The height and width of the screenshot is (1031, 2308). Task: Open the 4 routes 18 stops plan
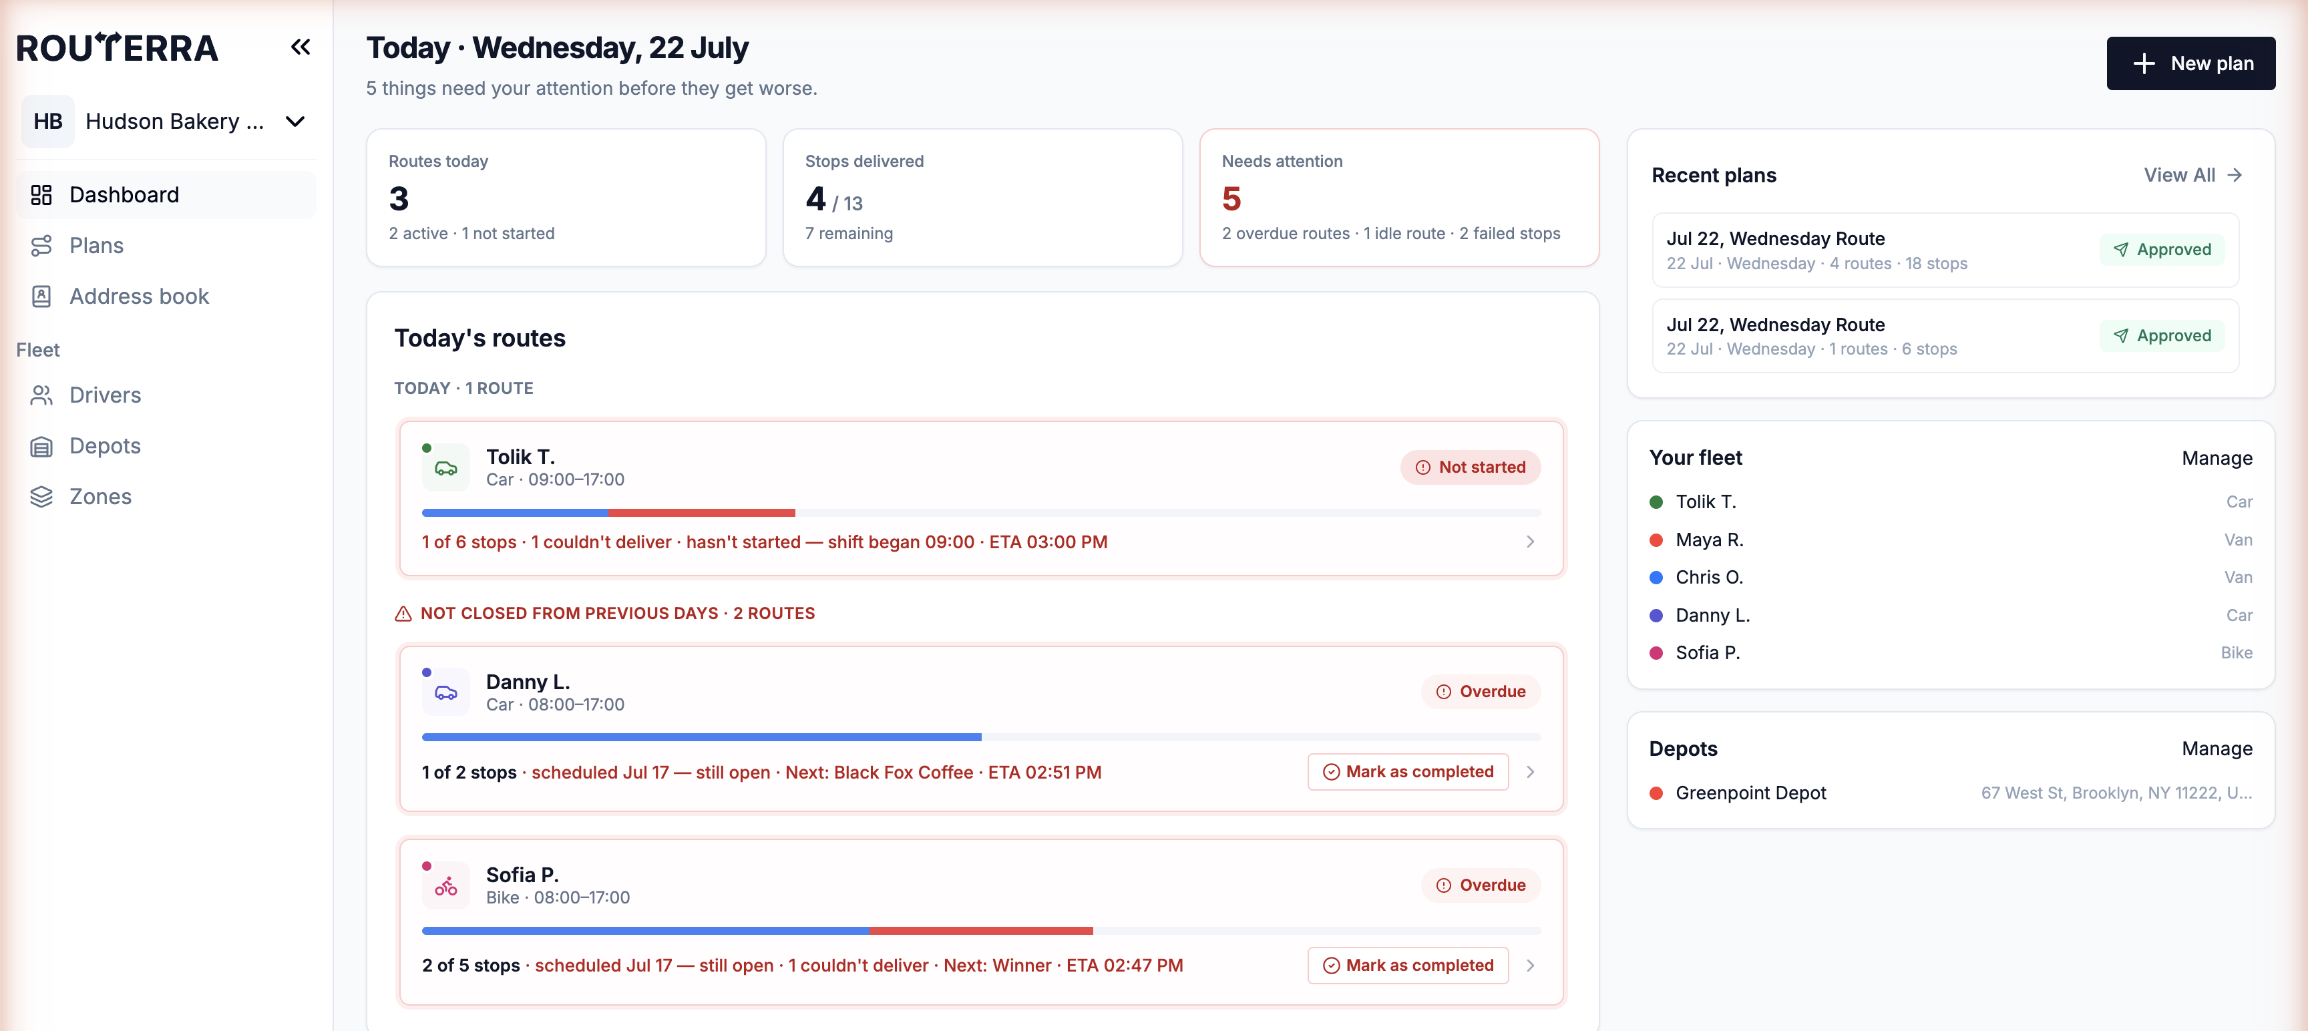point(1944,250)
